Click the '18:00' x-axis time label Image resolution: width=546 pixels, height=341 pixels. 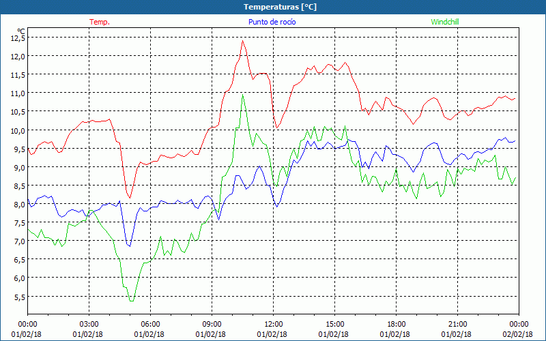[x=397, y=325]
